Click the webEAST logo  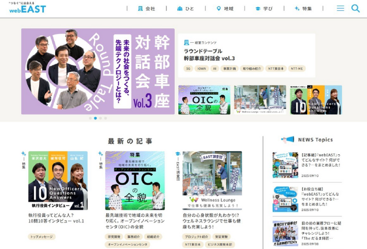click(x=28, y=8)
